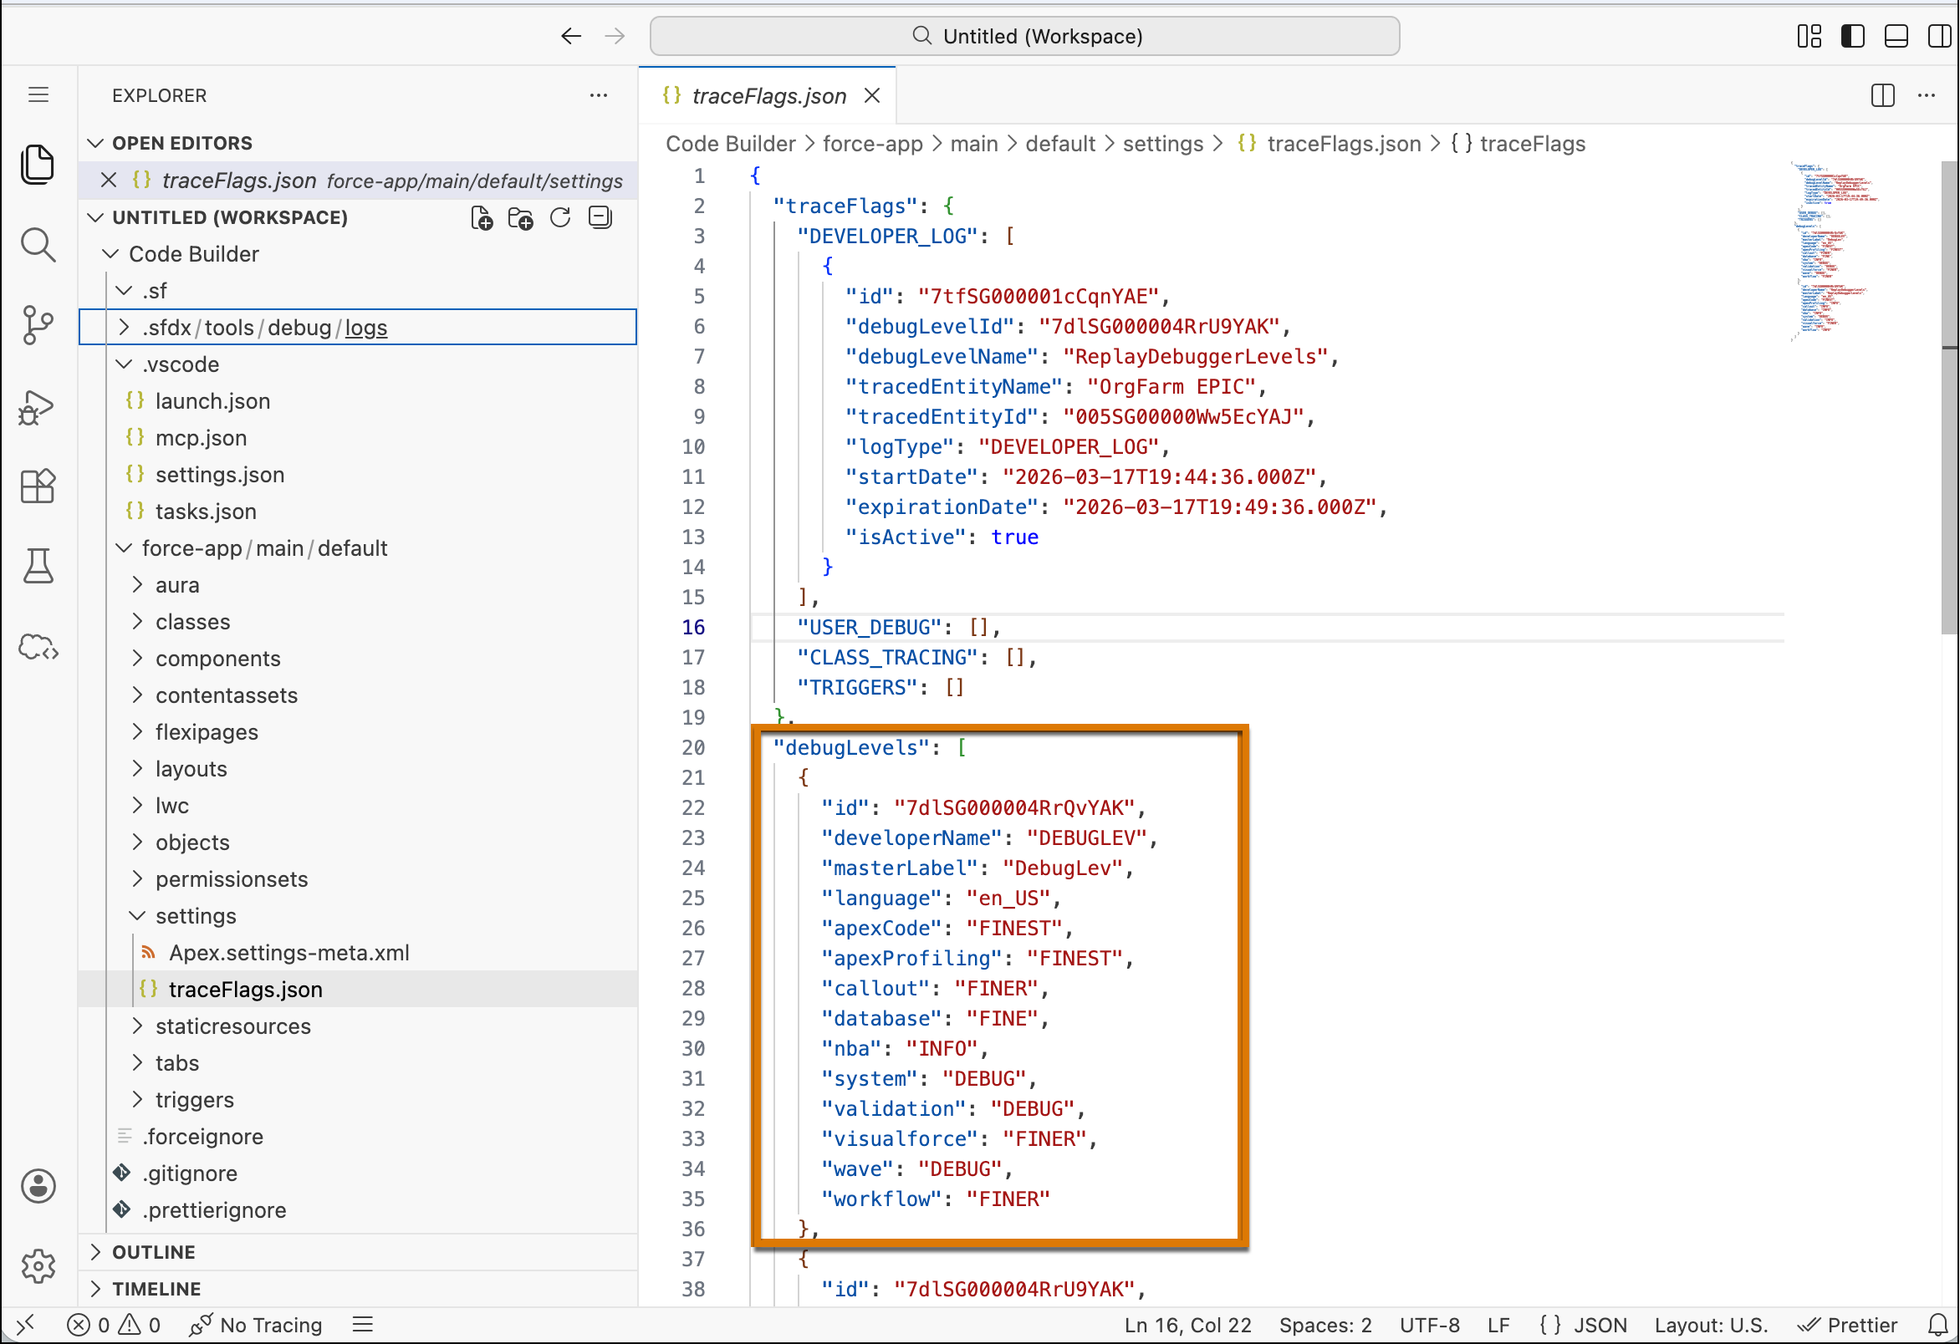Collapse the Code Builder folder
Image resolution: width=1960 pixels, height=1344 pixels.
[110, 254]
